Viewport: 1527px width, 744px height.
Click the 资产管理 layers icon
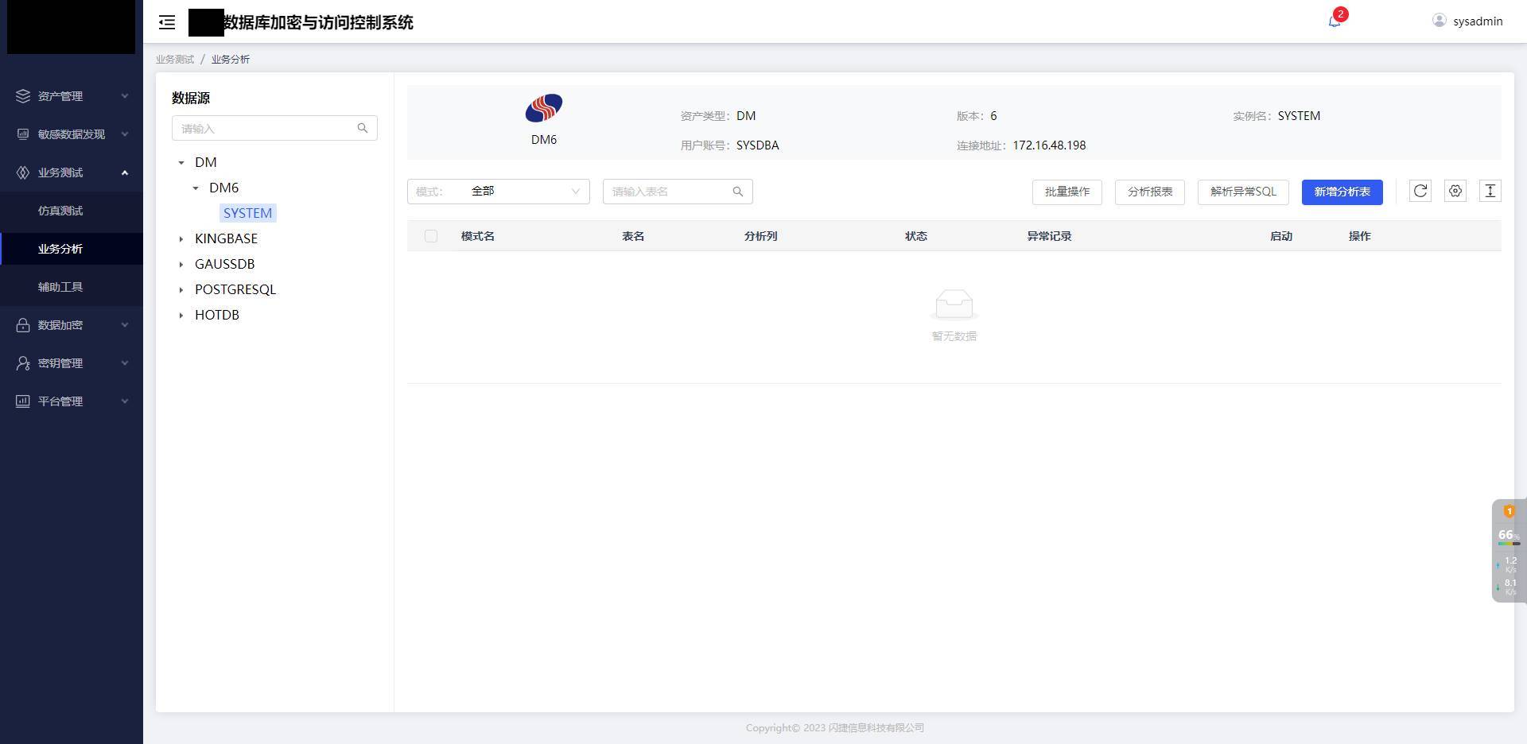tap(23, 96)
